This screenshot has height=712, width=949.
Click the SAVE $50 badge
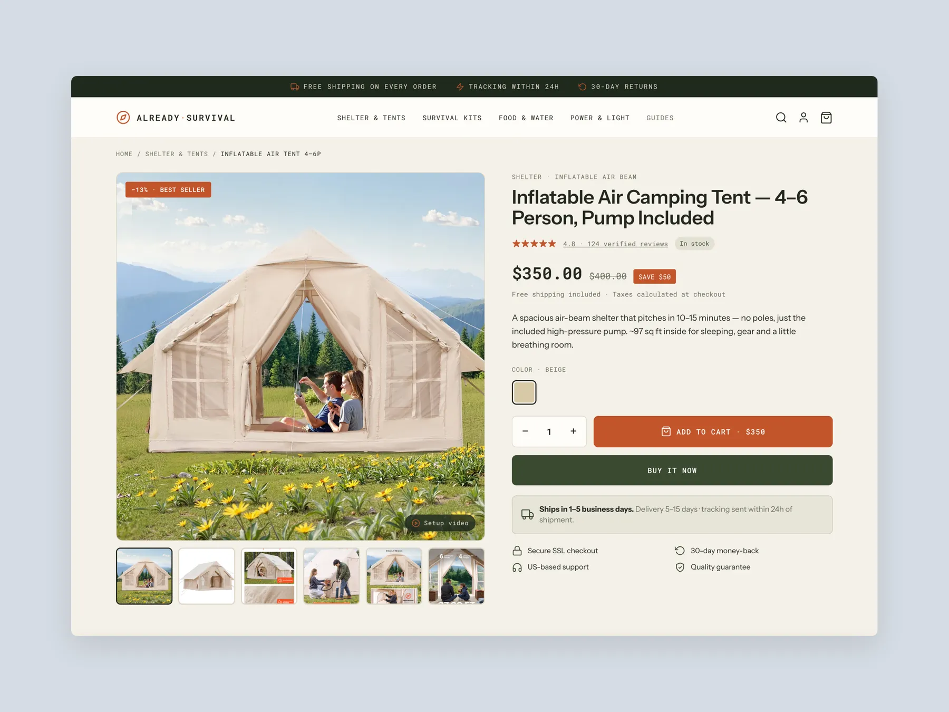coord(654,277)
